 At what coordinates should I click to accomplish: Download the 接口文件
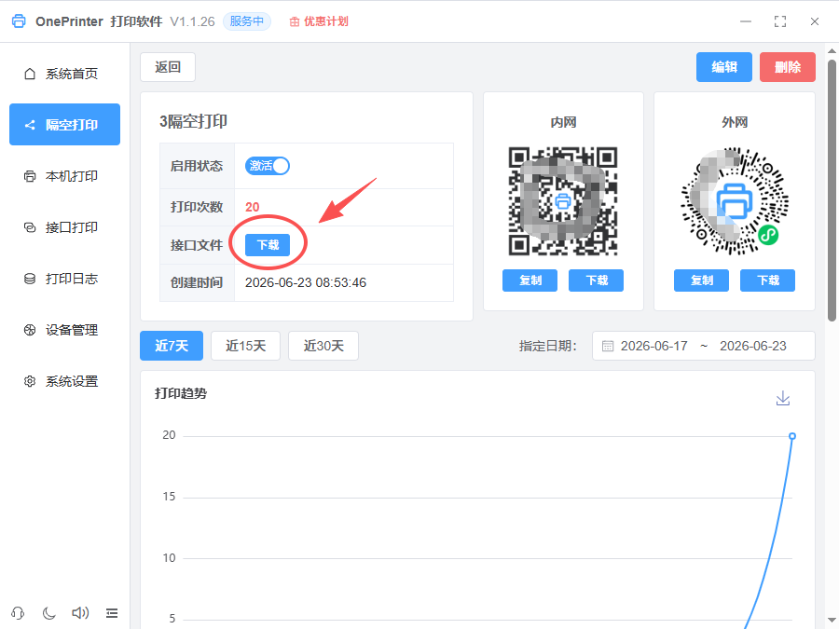coord(267,245)
